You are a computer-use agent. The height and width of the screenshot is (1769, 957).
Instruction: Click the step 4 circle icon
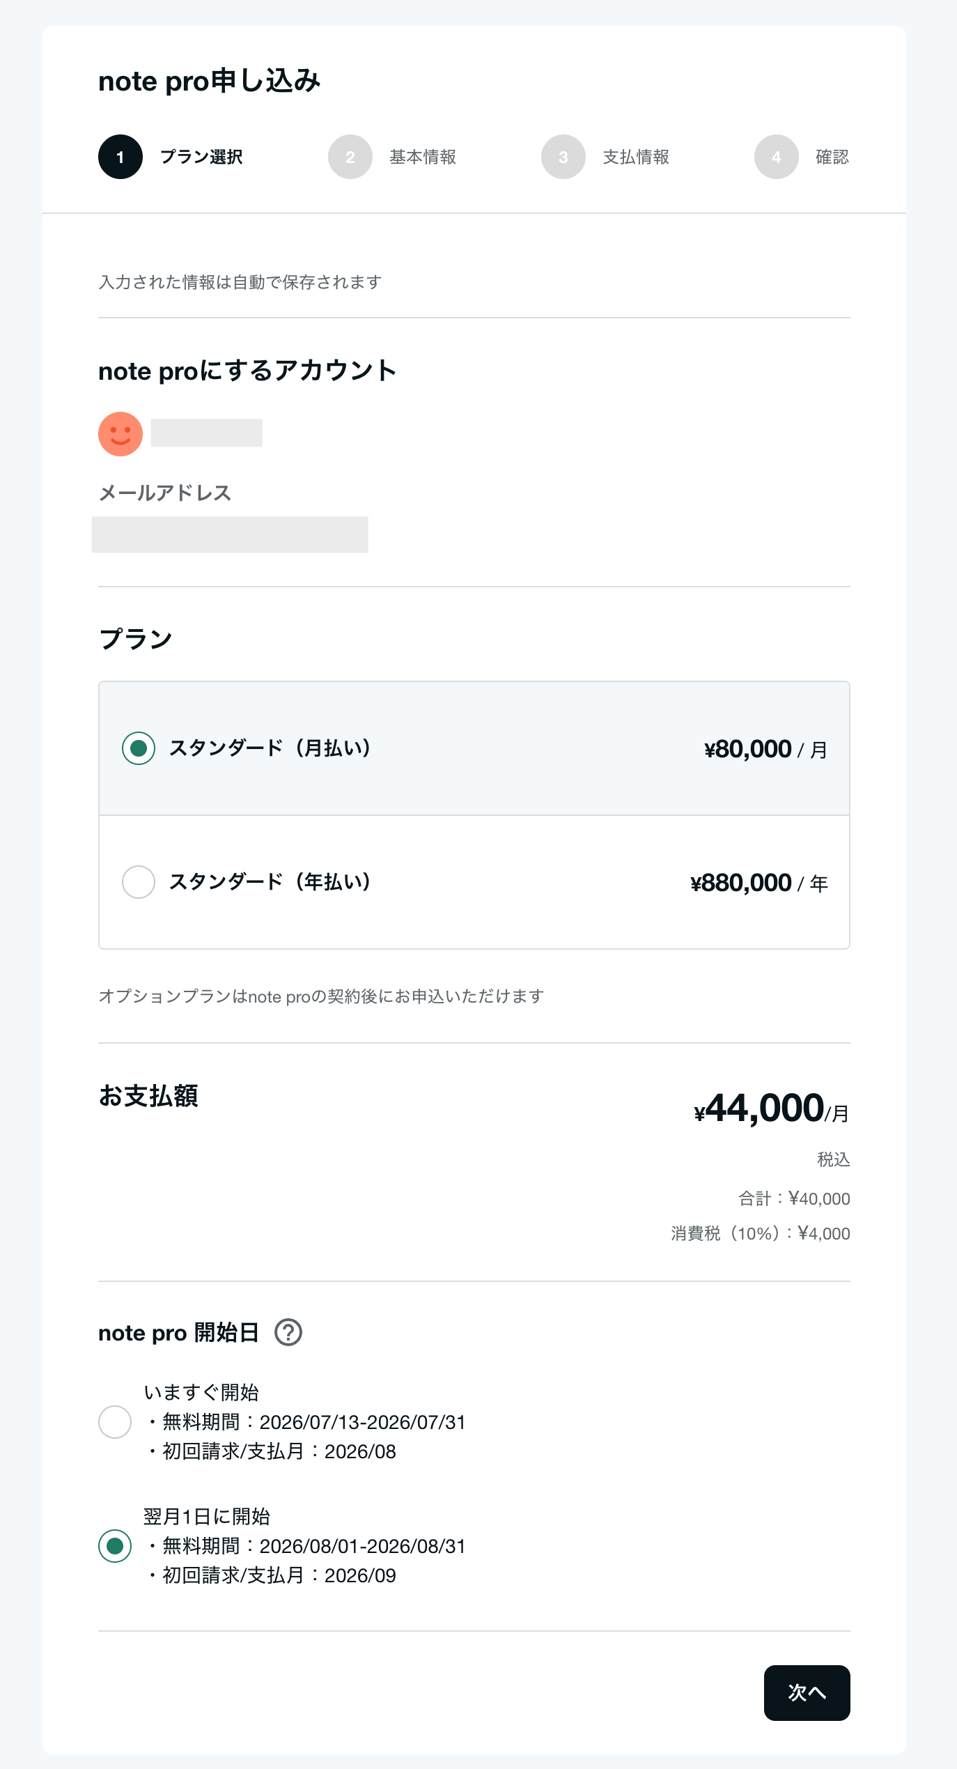[777, 157]
